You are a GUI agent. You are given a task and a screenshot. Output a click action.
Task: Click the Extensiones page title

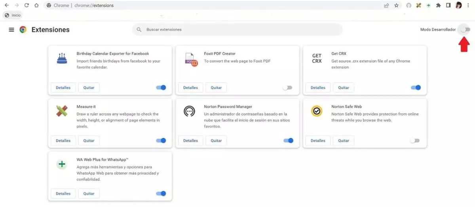(50, 30)
